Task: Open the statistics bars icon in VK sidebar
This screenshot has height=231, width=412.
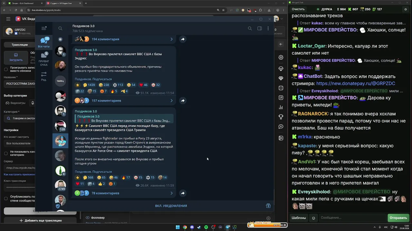Action: tap(281, 107)
